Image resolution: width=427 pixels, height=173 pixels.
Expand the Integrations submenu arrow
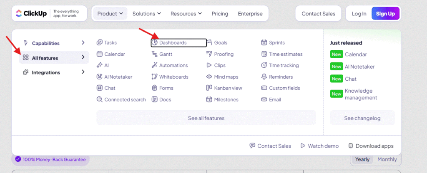pyautogui.click(x=83, y=72)
